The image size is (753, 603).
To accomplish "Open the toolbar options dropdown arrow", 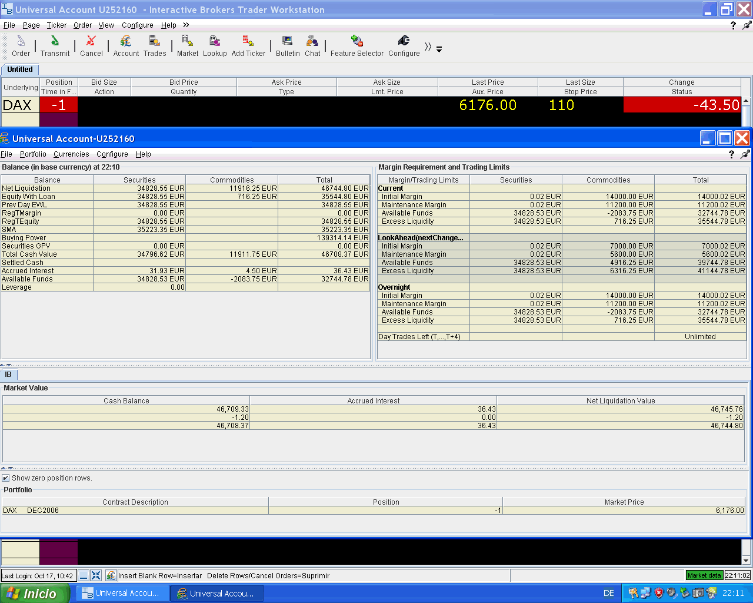I will (439, 49).
